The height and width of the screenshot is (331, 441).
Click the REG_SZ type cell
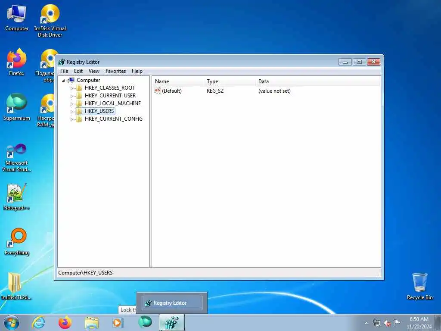coord(215,91)
